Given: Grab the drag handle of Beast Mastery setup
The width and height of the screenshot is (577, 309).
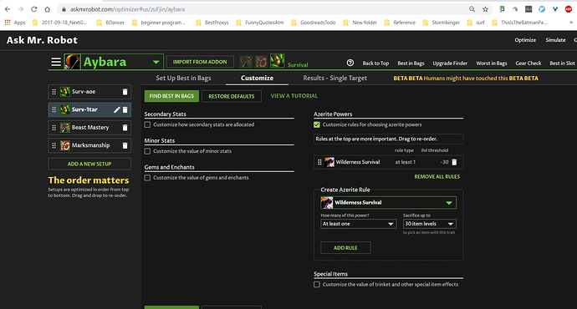Looking at the screenshot, I should coord(54,128).
